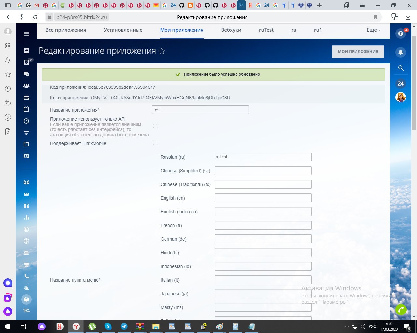The height and width of the screenshot is (333, 417).
Task: Click the Russian (ru) menu name field
Action: click(263, 157)
